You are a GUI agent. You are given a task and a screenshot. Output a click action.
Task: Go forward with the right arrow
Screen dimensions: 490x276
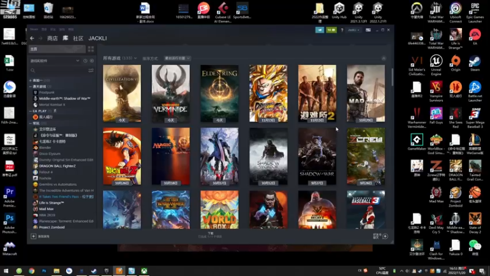pyautogui.click(x=40, y=38)
